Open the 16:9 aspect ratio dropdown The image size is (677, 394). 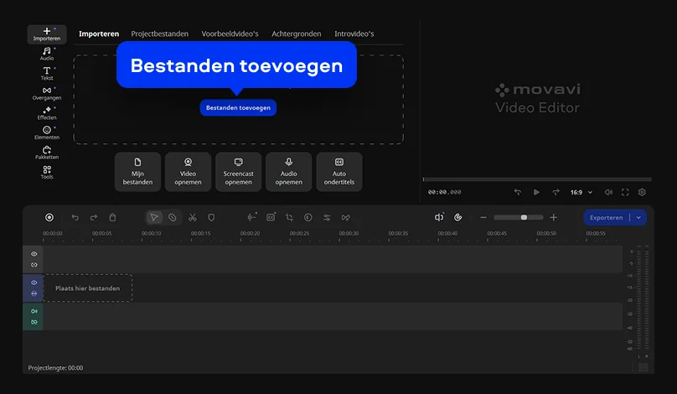(x=581, y=192)
